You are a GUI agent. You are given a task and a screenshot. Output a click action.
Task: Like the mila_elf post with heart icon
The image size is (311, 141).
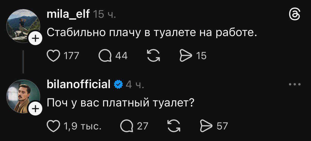[x=53, y=55]
